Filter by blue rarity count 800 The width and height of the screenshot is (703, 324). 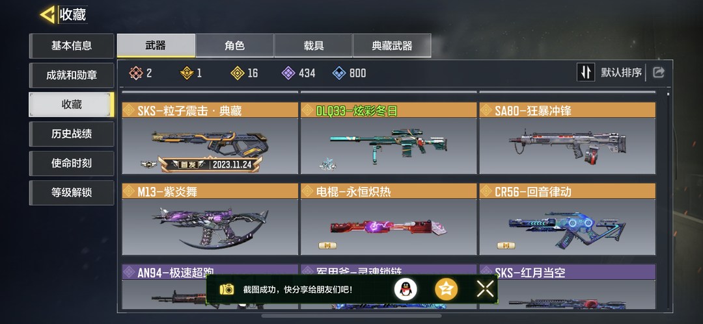349,73
